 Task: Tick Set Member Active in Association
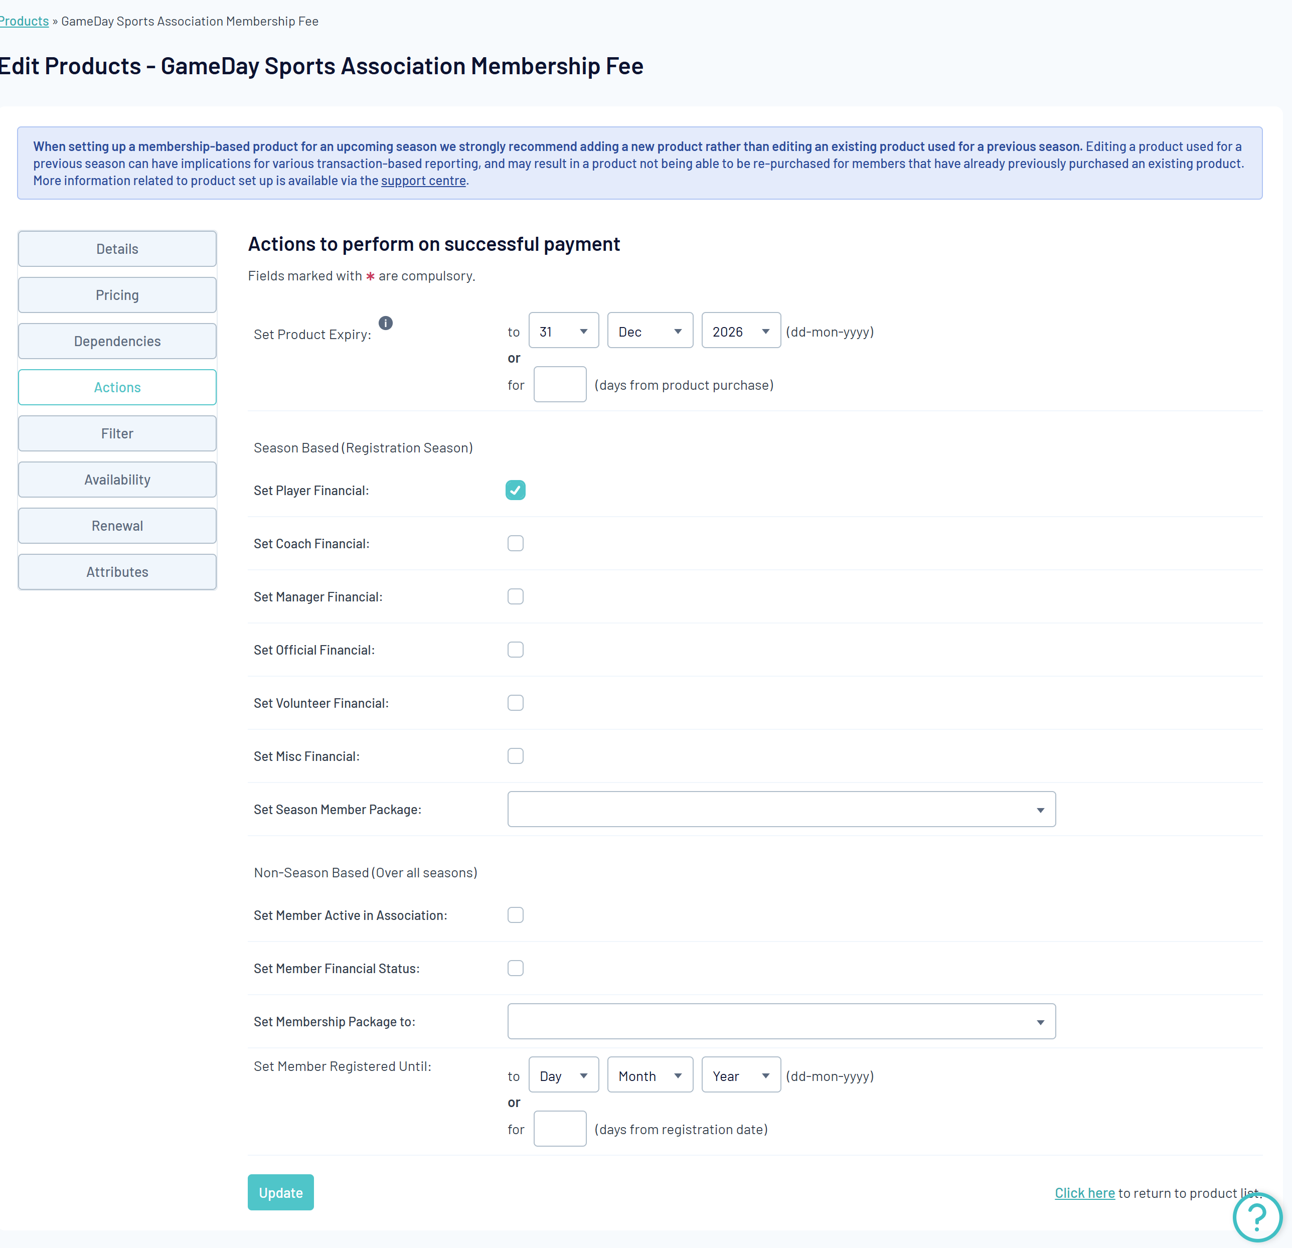pyautogui.click(x=516, y=915)
